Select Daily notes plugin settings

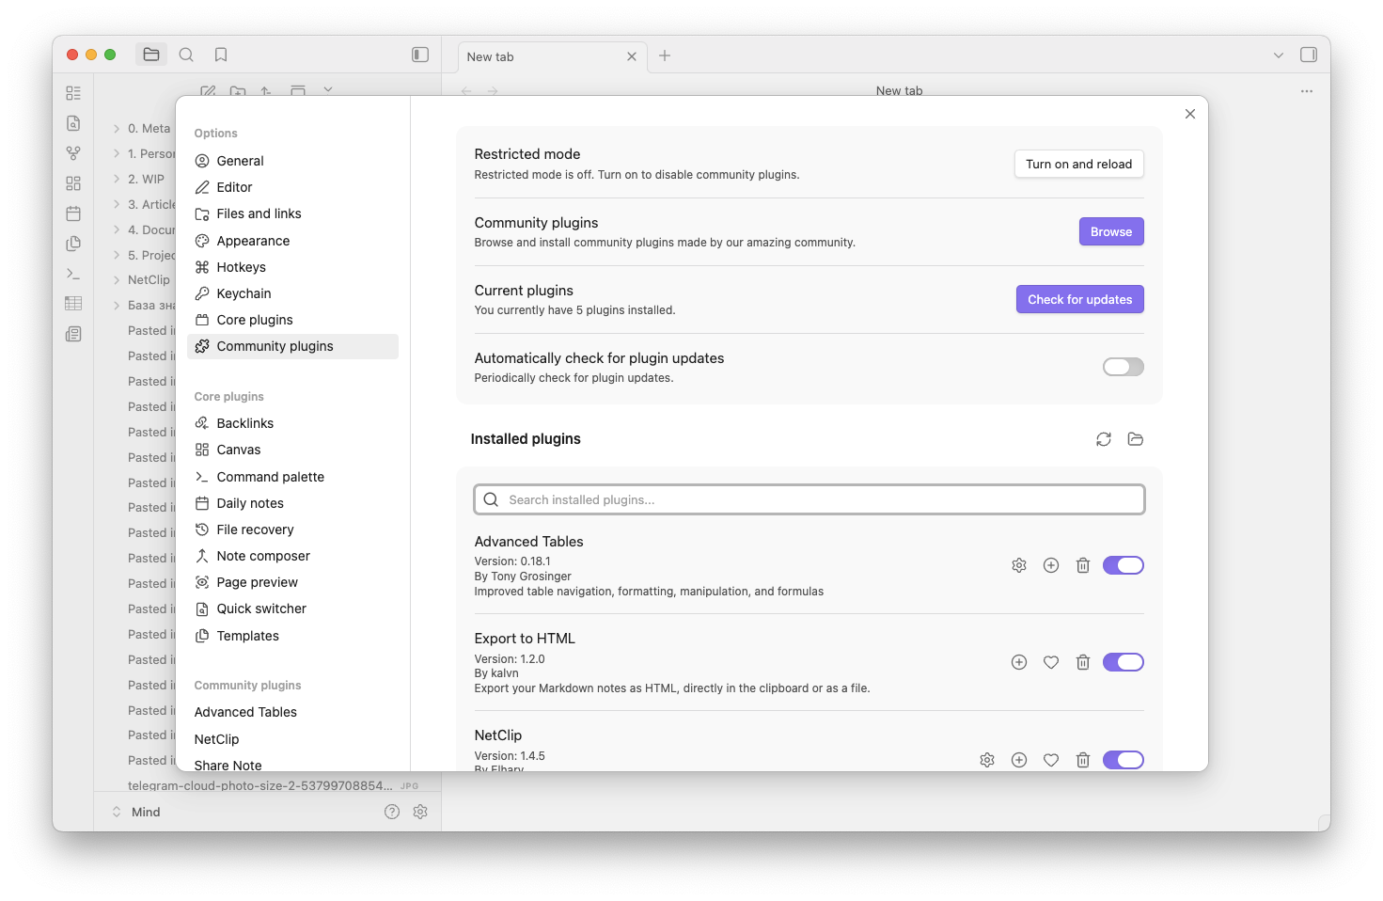pos(292,503)
